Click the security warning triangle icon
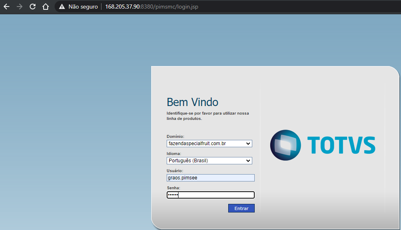Viewport: 401px width, 230px height. (62, 7)
